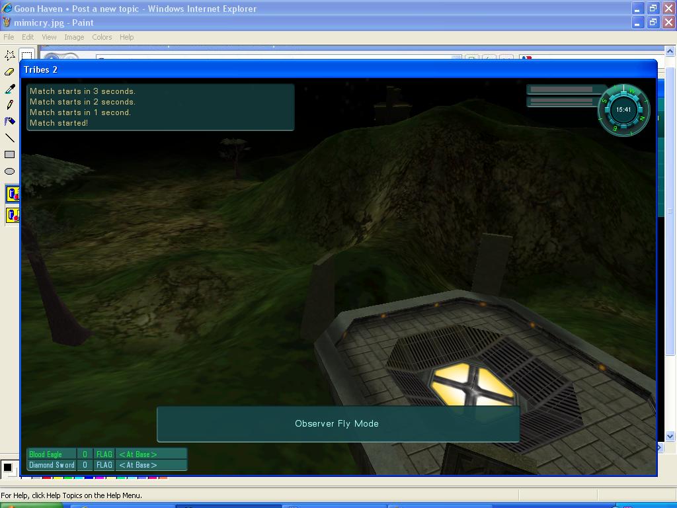Click the Diamond Sword FLAG label
This screenshot has height=508, width=677.
(104, 465)
